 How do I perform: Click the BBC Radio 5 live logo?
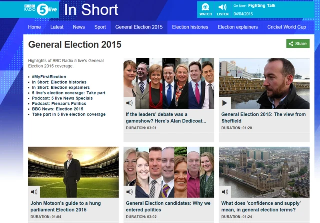[x=40, y=9]
